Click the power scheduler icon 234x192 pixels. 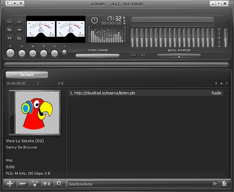[x=94, y=20]
